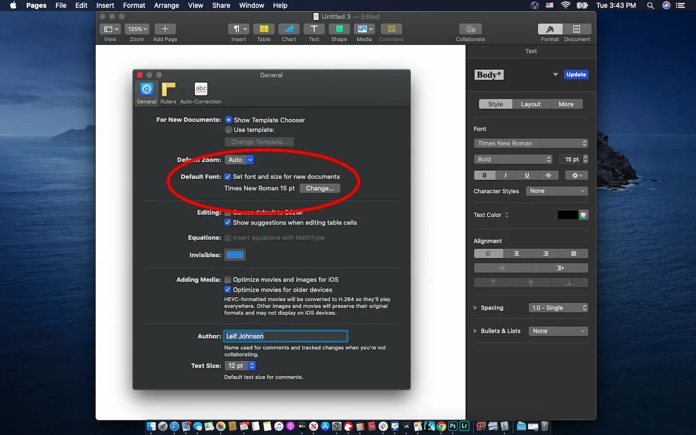
Task: Open the Insert menu in menu bar
Action: tap(105, 5)
